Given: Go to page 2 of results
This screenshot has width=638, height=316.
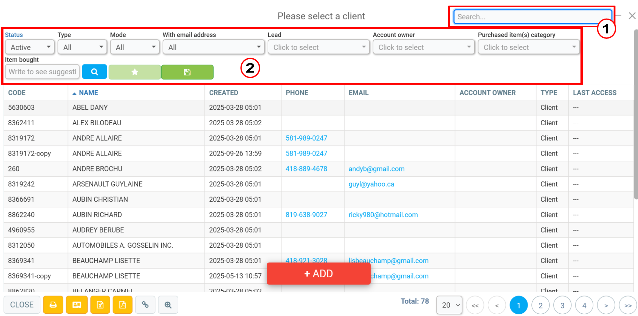Looking at the screenshot, I should [x=541, y=305].
